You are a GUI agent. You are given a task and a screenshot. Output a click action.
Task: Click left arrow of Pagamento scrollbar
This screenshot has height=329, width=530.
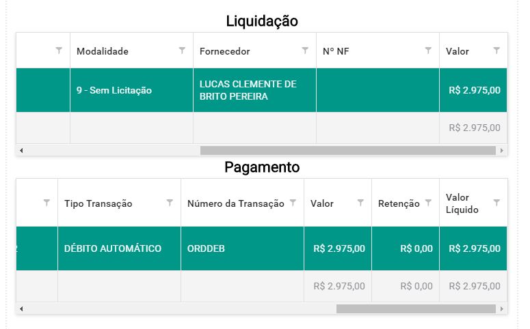pos(21,309)
